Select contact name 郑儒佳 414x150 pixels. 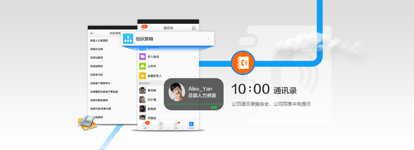(152, 118)
